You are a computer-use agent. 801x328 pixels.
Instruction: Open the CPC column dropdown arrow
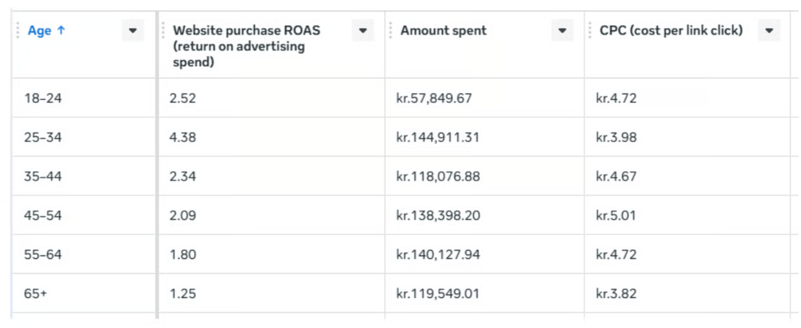768,31
